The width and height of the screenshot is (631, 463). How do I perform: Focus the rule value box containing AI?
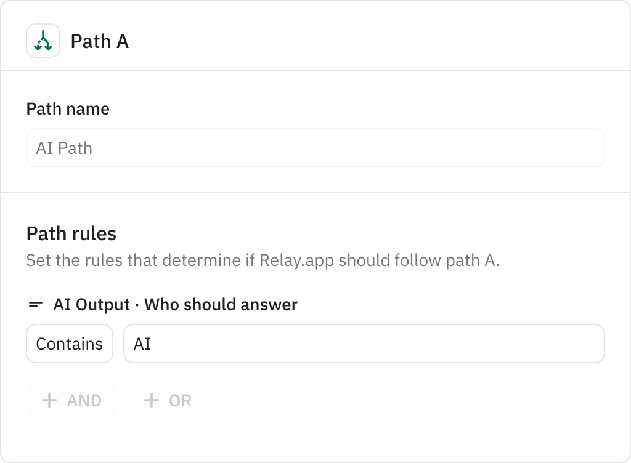[x=364, y=344]
